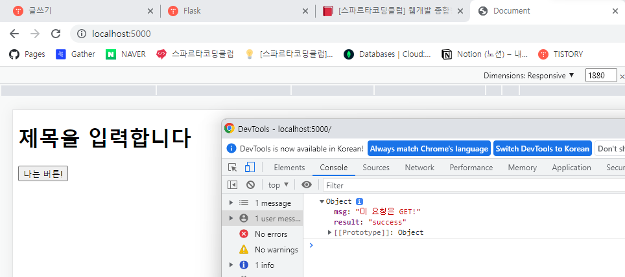
Task: Click the Chrome icon in DevTools title
Action: pyautogui.click(x=230, y=128)
